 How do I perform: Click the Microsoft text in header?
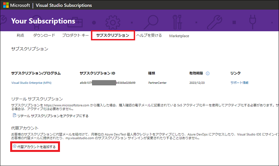click(20, 5)
